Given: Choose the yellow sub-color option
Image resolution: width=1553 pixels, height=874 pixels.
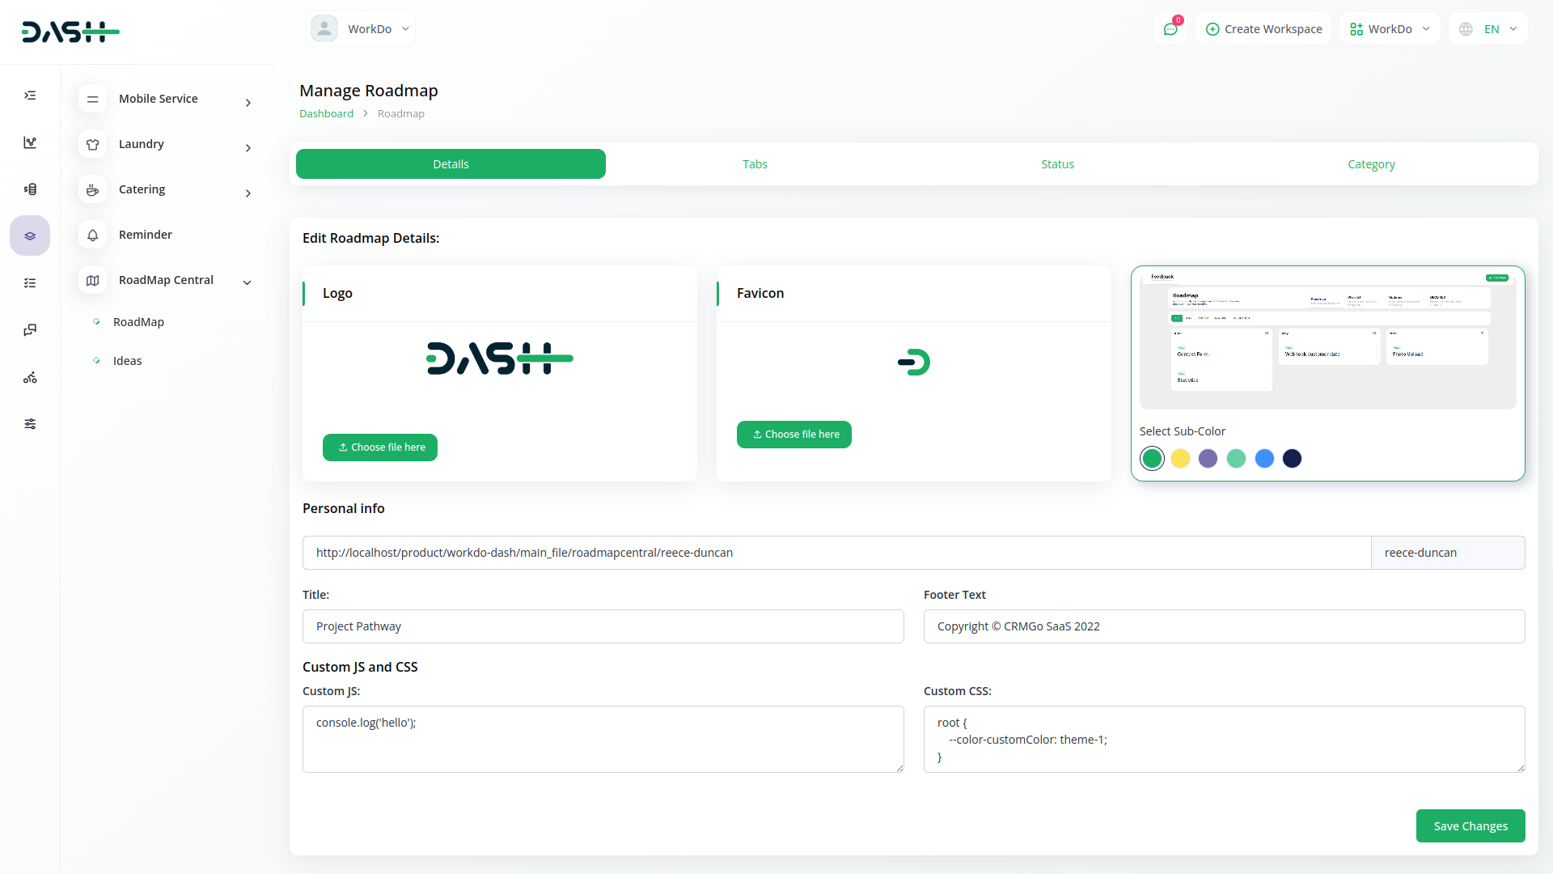Looking at the screenshot, I should 1180,459.
